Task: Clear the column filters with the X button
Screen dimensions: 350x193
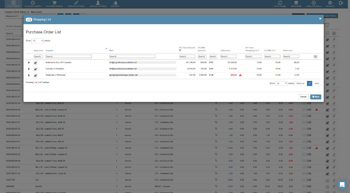Action: click(x=315, y=56)
